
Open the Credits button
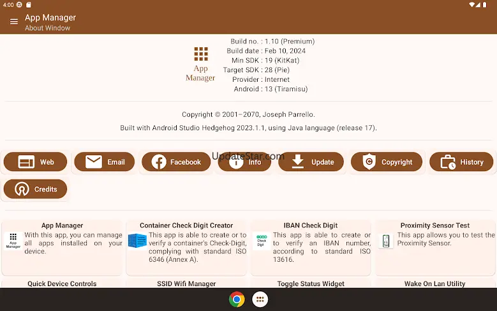click(35, 189)
